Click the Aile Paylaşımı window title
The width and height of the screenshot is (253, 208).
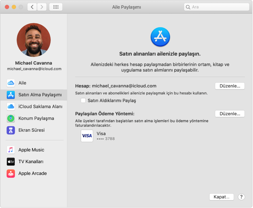point(126,7)
